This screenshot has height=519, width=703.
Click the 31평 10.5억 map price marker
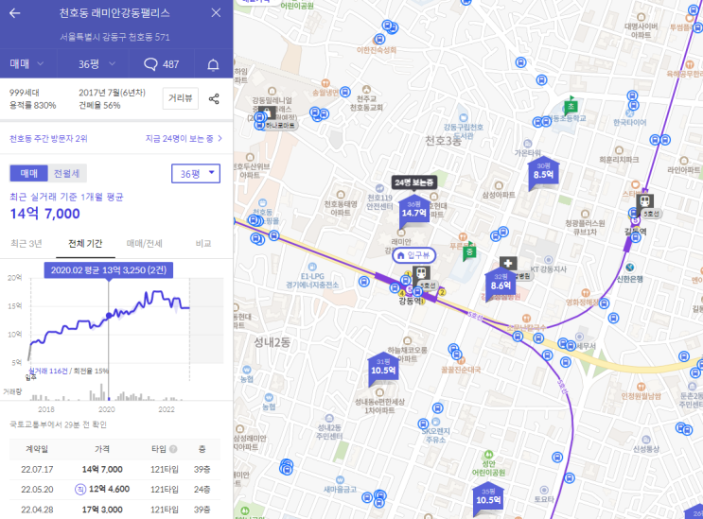click(x=383, y=368)
